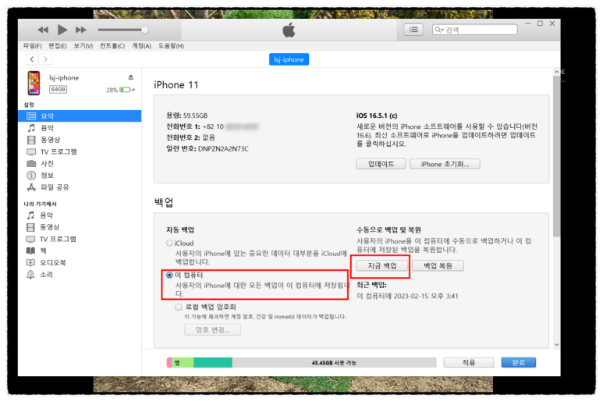Go forward with the right chevron
Screen dimensions: 603x402
tap(45, 59)
